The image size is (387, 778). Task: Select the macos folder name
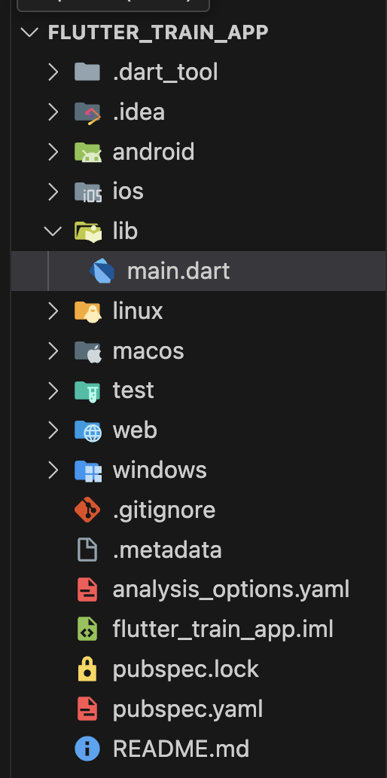coord(148,351)
